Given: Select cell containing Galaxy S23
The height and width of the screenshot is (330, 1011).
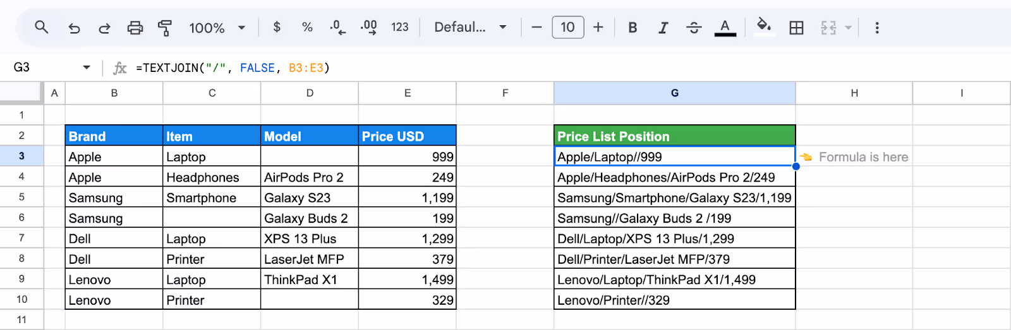Looking at the screenshot, I should point(310,197).
